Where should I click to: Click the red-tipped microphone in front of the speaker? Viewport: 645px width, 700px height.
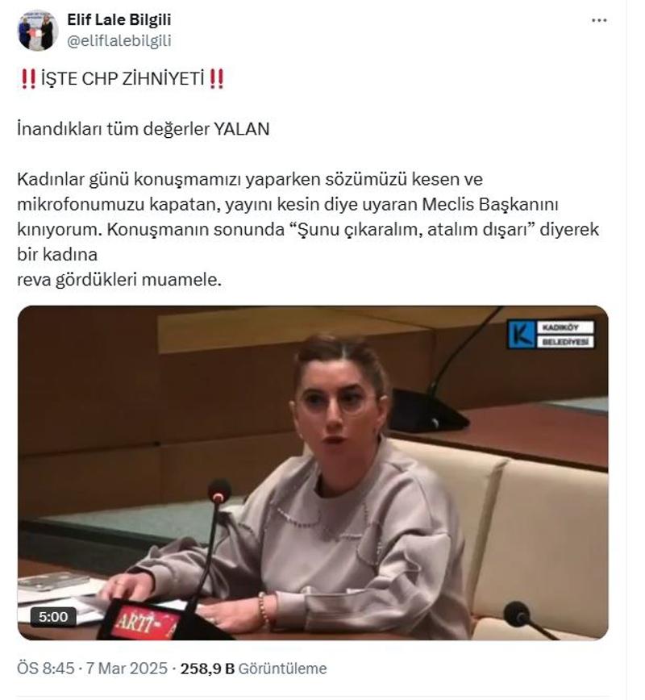[x=218, y=491]
